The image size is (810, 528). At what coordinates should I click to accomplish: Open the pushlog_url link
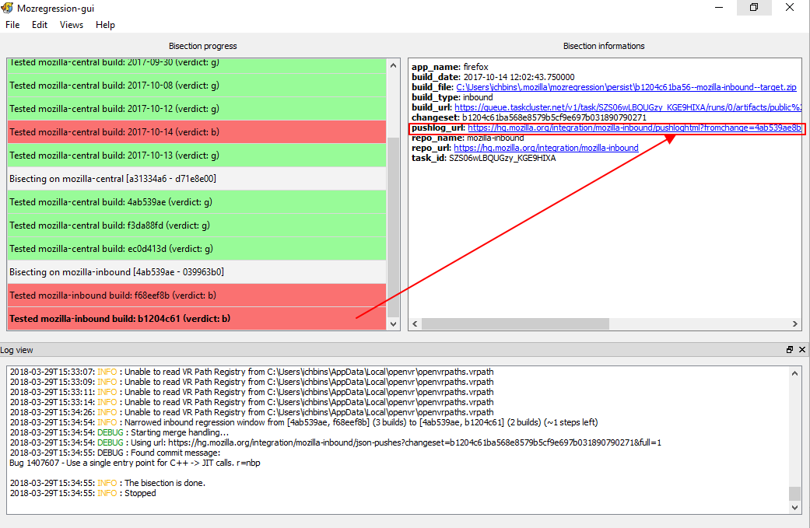[635, 128]
